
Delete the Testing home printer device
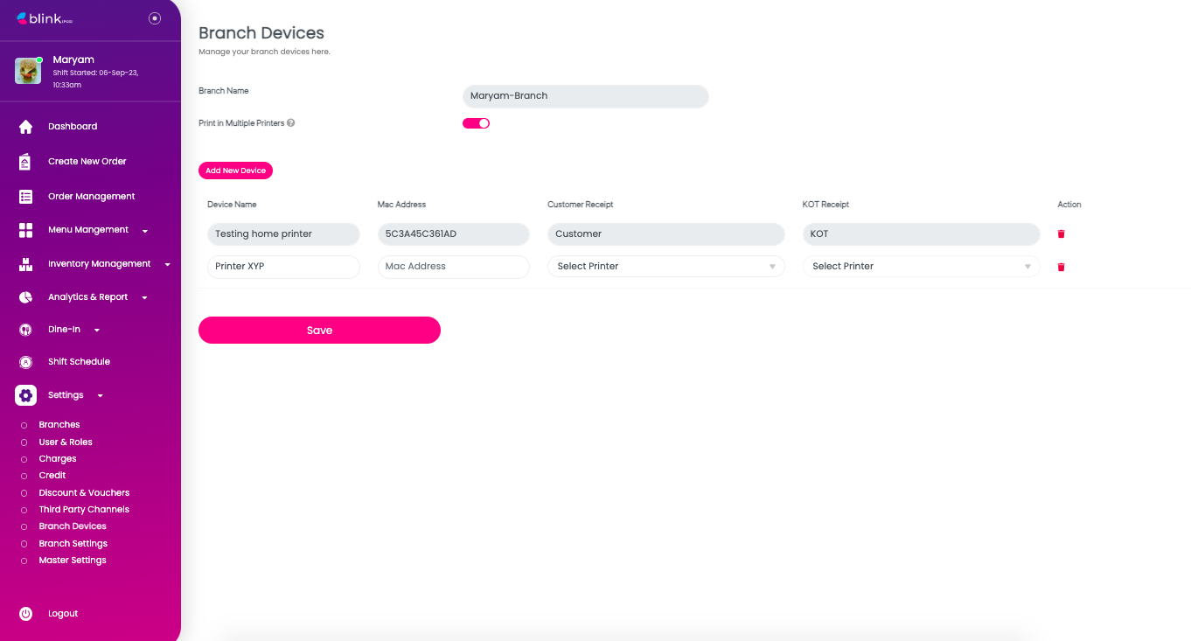(1061, 234)
